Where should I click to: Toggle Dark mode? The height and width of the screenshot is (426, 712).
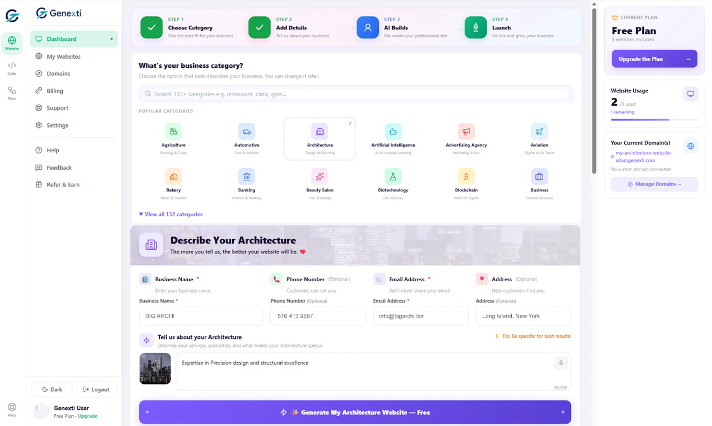(x=52, y=389)
